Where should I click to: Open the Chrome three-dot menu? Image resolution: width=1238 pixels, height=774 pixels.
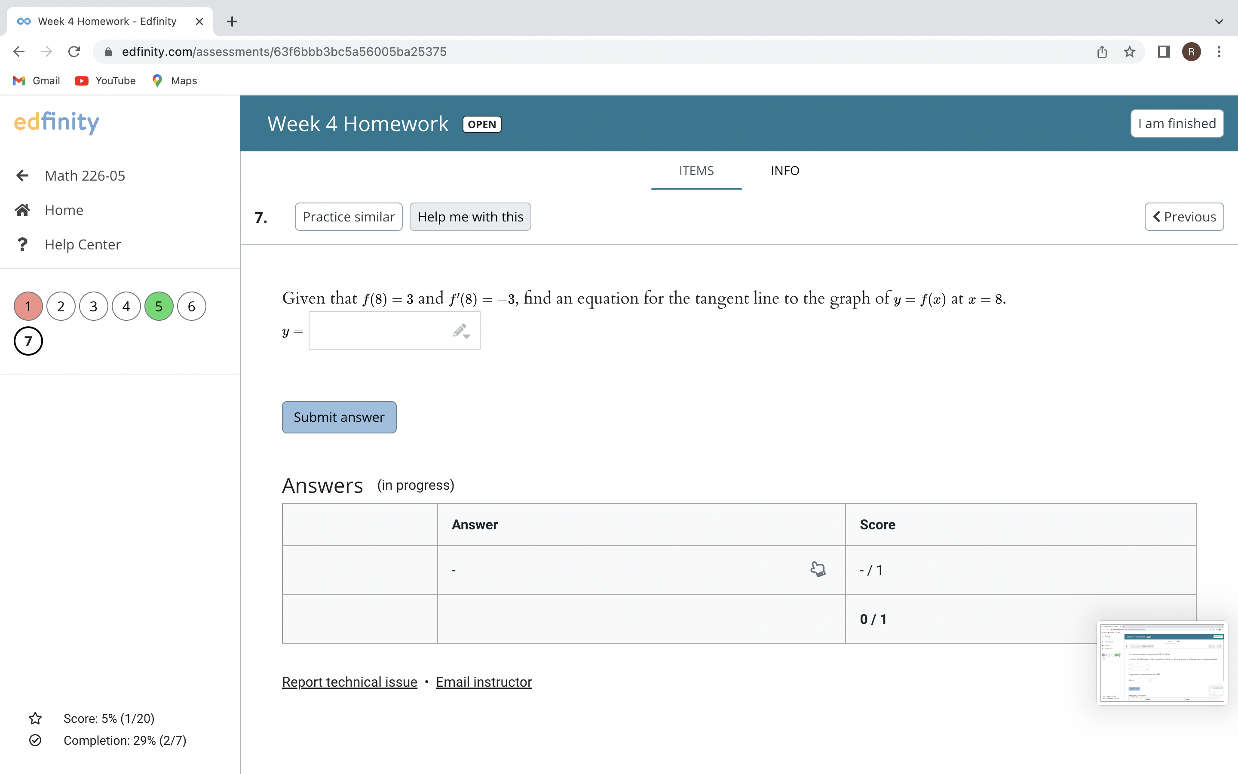1220,52
